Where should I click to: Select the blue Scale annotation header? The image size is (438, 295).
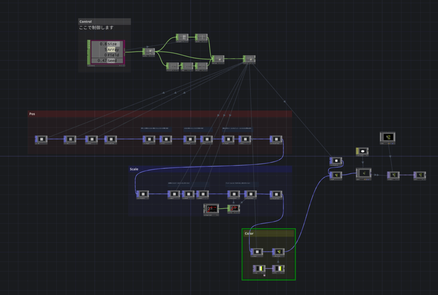point(210,169)
